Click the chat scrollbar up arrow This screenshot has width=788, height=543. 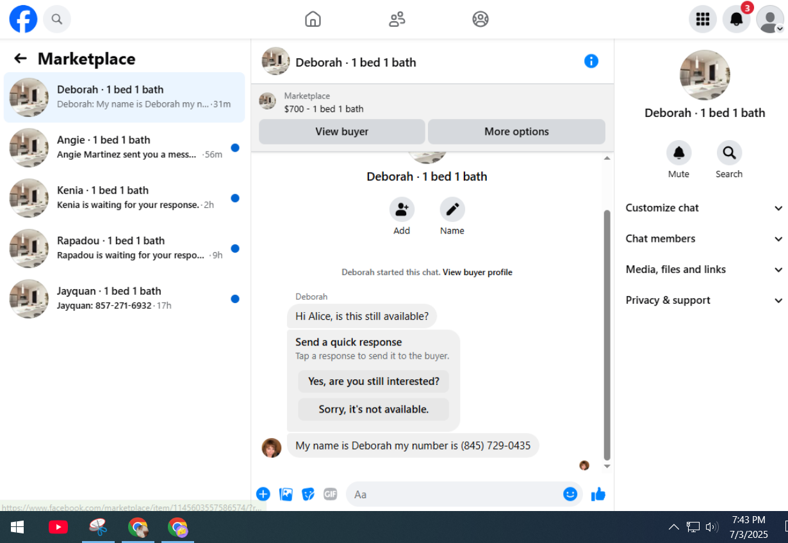click(607, 157)
